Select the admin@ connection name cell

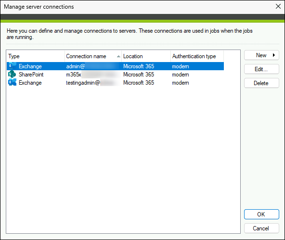93,66
